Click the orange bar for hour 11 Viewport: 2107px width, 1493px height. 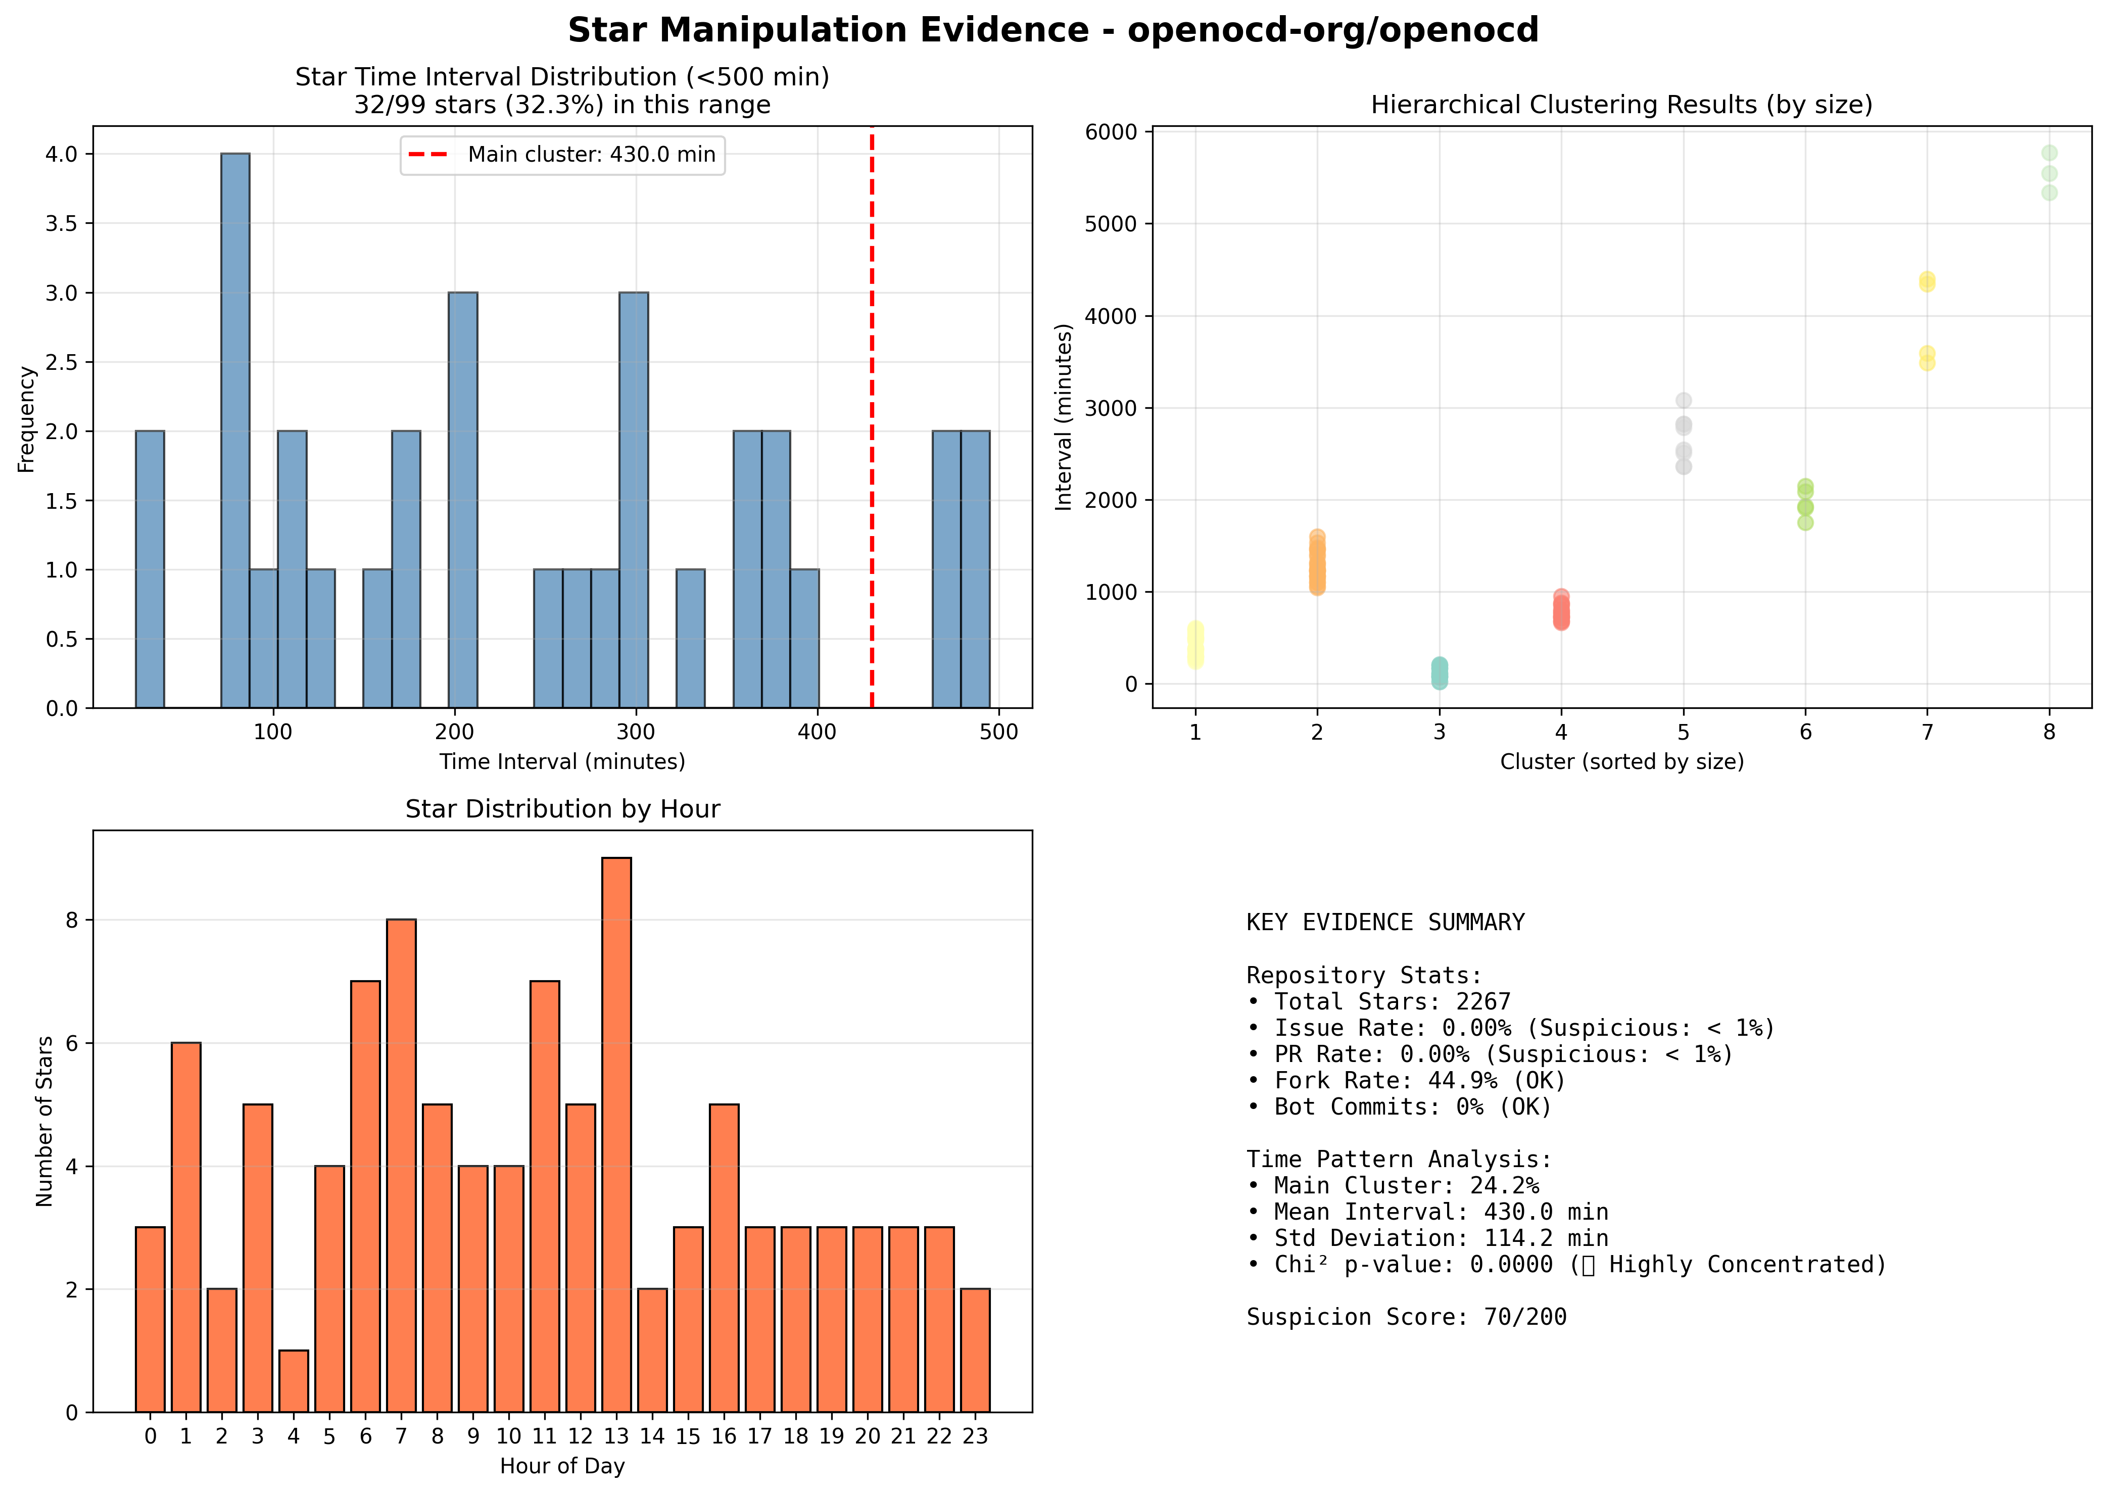[544, 1197]
